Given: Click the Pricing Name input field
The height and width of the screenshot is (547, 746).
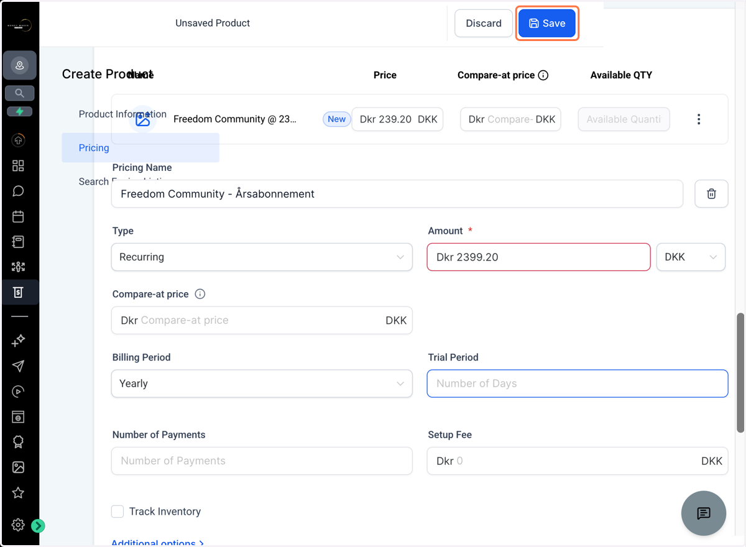Looking at the screenshot, I should (x=397, y=194).
